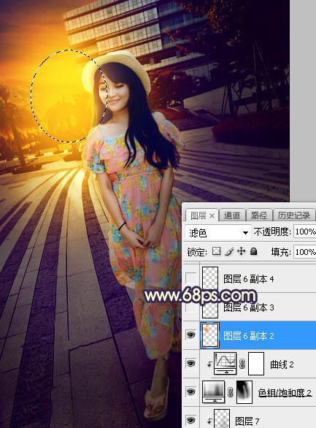Switch to the 路径 tab
The width and height of the screenshot is (316, 428).
[x=259, y=215]
